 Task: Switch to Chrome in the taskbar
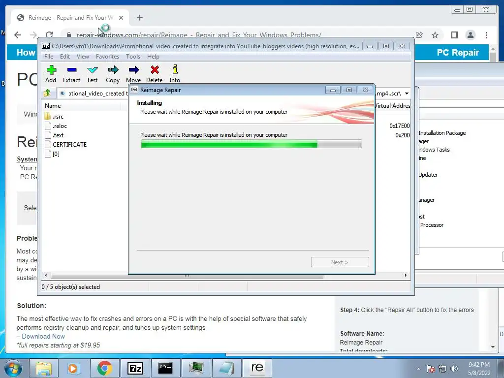104,368
